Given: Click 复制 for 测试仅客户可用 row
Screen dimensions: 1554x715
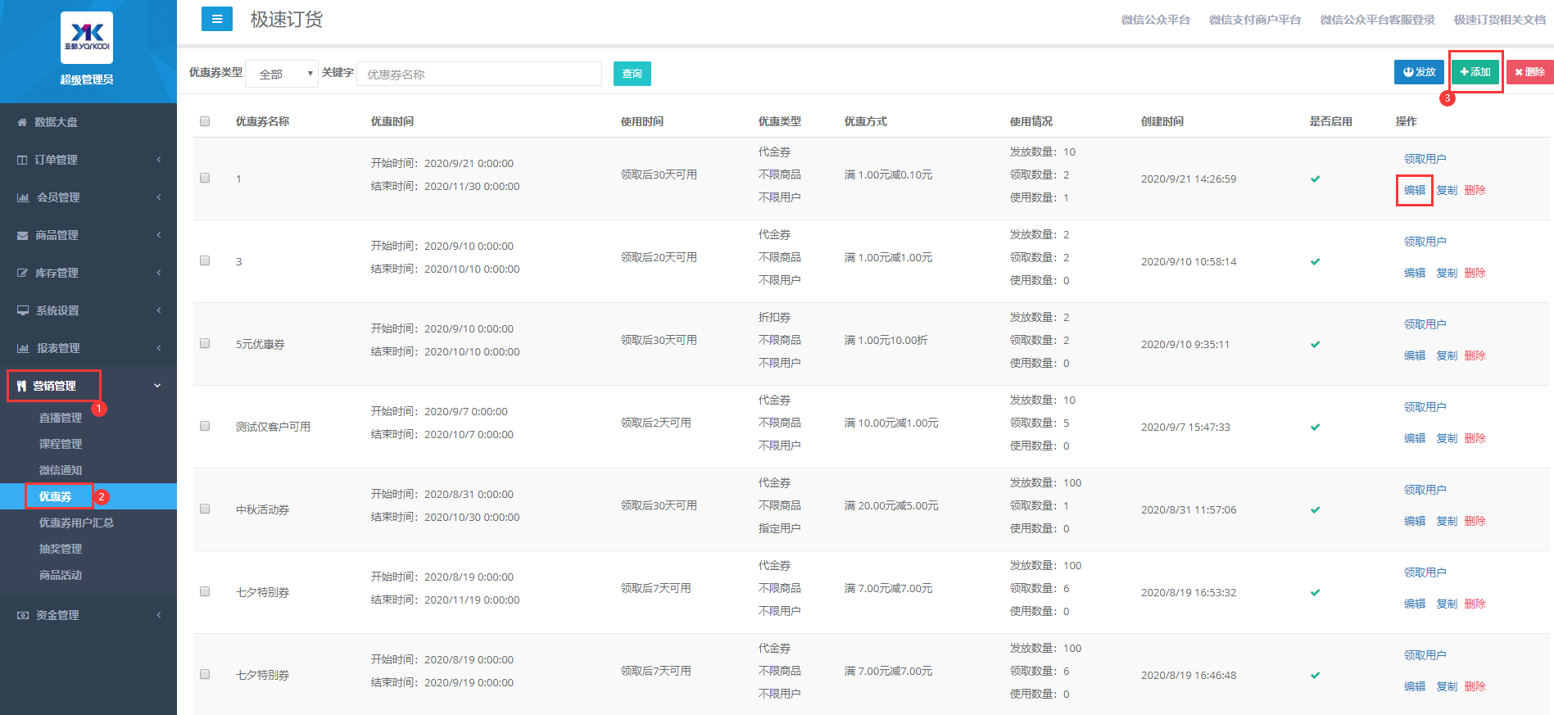Looking at the screenshot, I should [1447, 438].
